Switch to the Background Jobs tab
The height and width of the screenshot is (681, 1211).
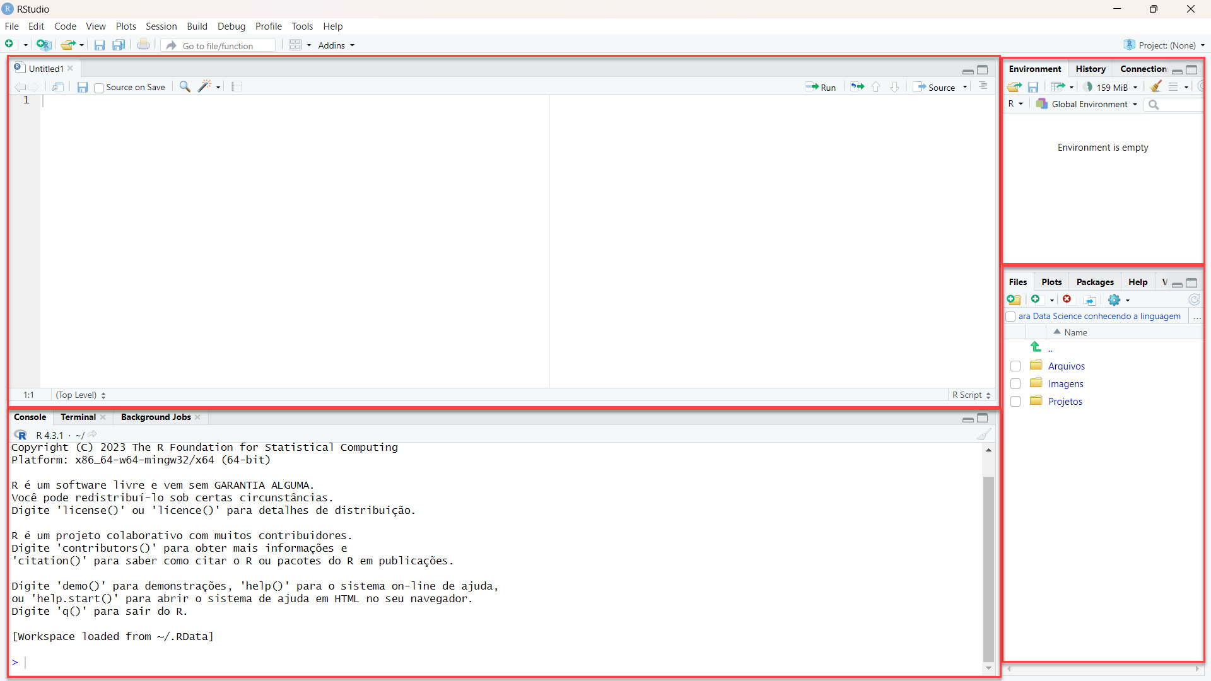click(x=156, y=417)
